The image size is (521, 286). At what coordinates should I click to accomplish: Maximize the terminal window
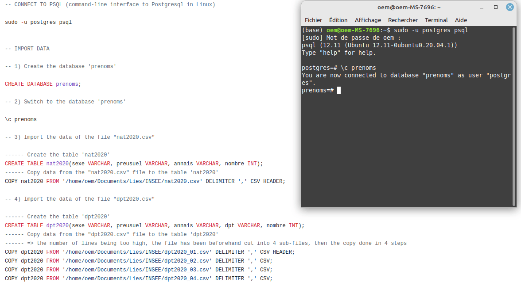495,7
